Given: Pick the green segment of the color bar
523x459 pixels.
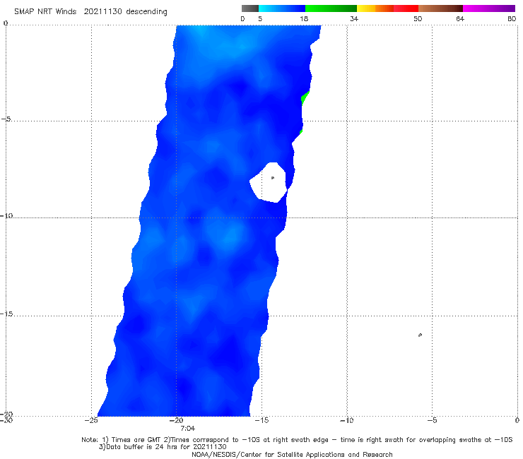Looking at the screenshot, I should [x=331, y=8].
